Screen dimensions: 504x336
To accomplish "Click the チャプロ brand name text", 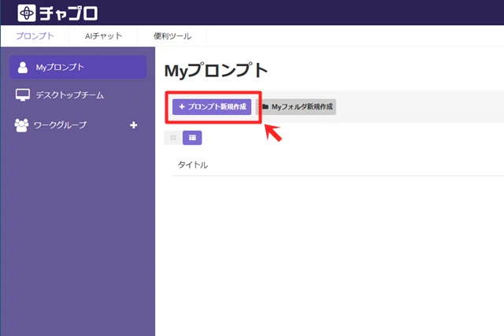I will coord(69,13).
